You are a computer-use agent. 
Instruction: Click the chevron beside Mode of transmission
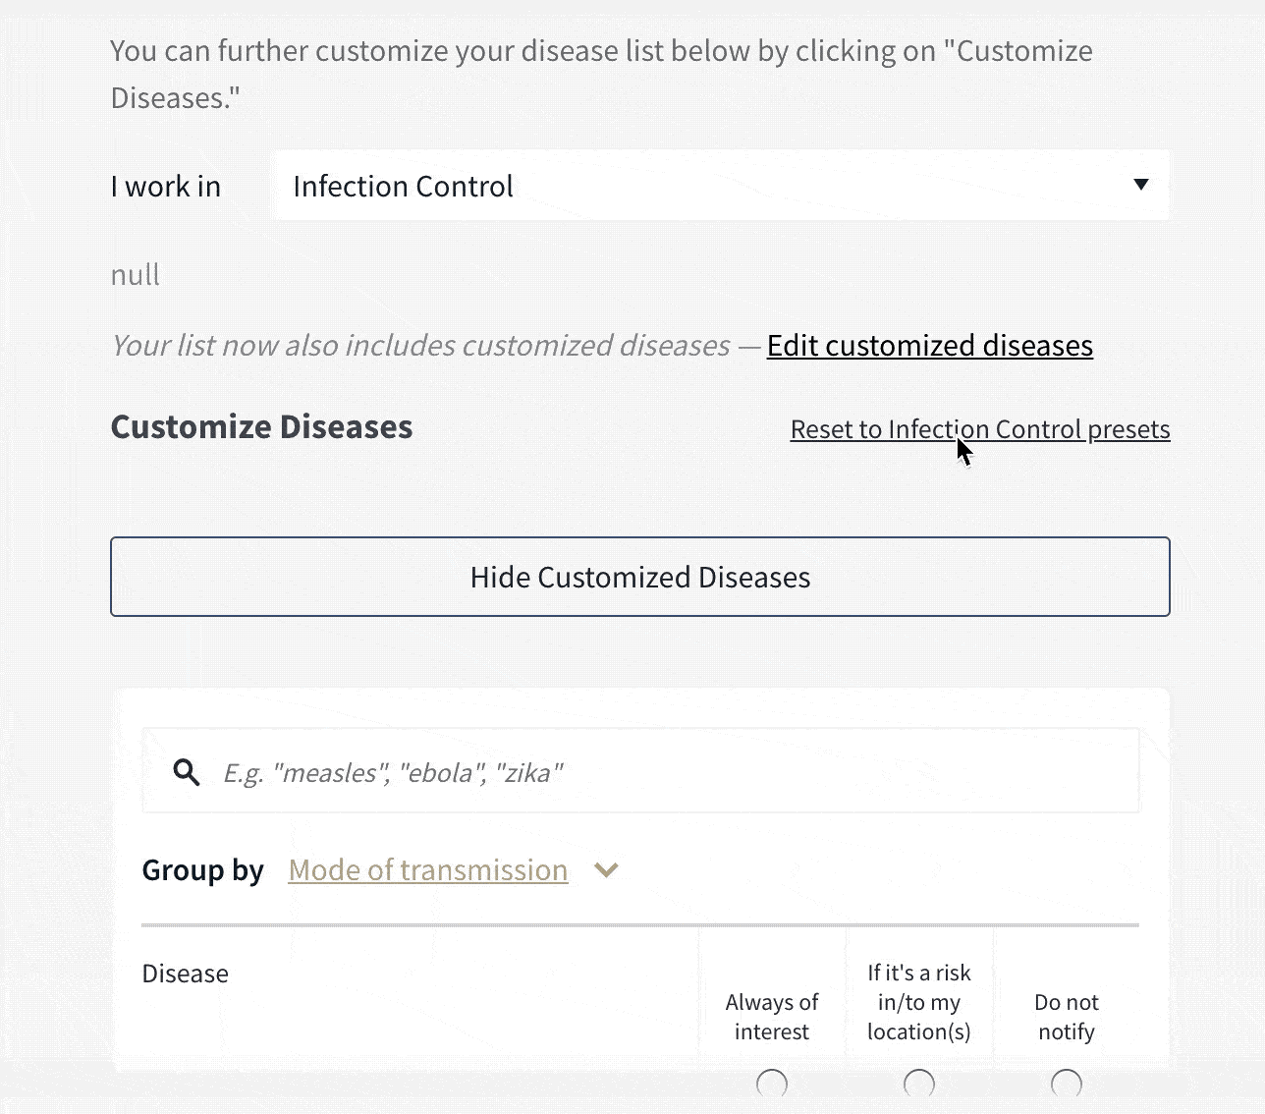tap(606, 870)
